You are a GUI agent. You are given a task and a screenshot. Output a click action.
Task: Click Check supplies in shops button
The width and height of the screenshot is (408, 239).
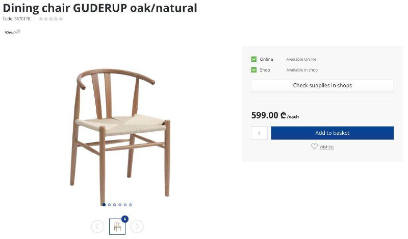point(322,85)
